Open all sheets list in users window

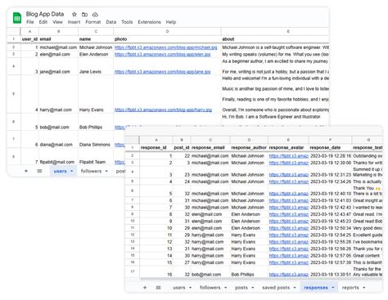[x=39, y=171]
